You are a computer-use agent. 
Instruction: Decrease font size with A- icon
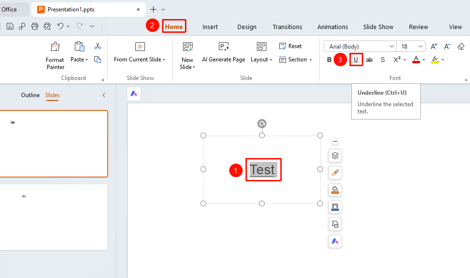tap(447, 46)
